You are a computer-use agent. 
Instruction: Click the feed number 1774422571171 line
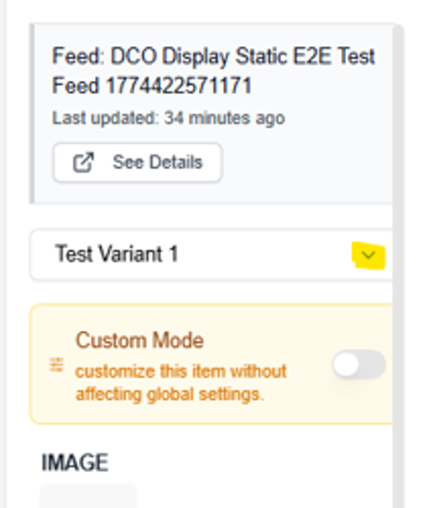pyautogui.click(x=152, y=86)
